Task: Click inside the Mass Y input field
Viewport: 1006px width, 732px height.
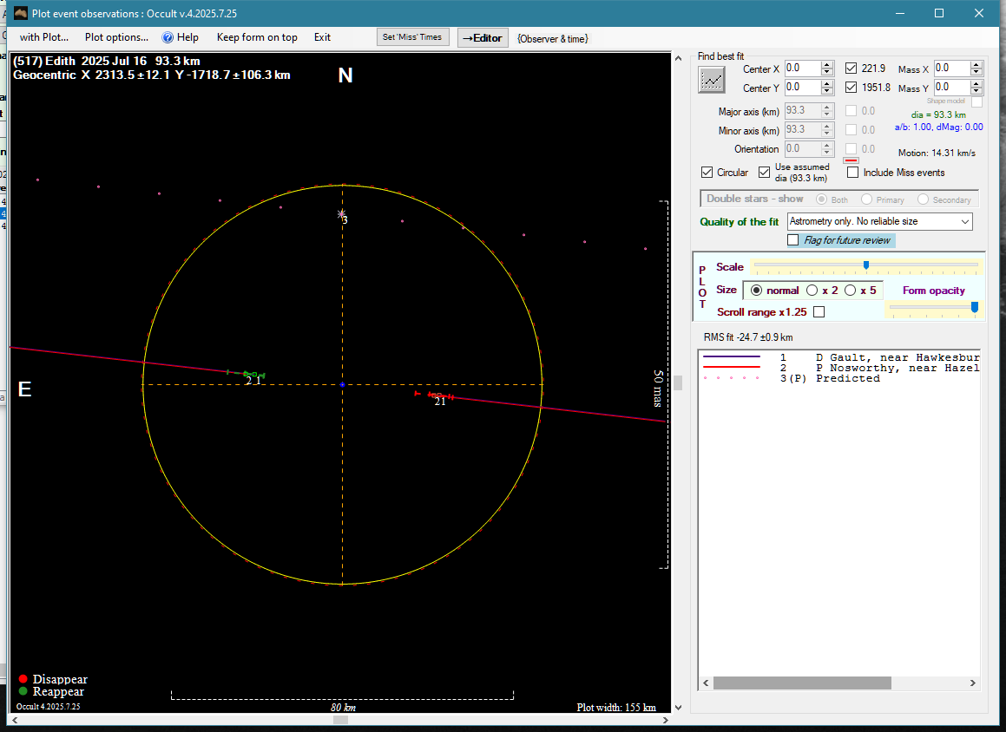Action: 951,88
